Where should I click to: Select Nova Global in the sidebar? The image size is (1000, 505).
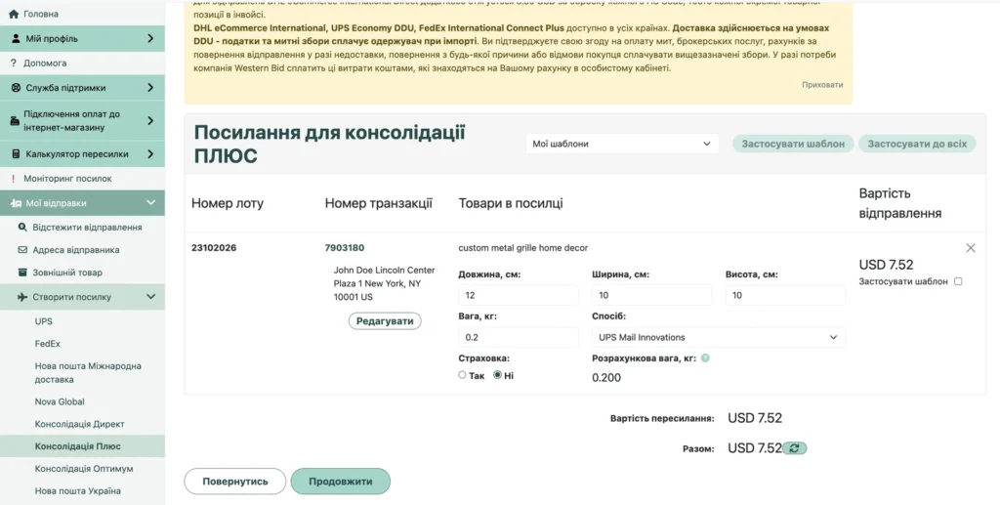click(60, 401)
